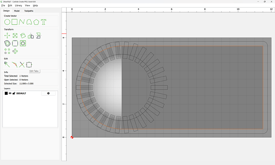Switch to the Toolpaths tab

point(29,11)
